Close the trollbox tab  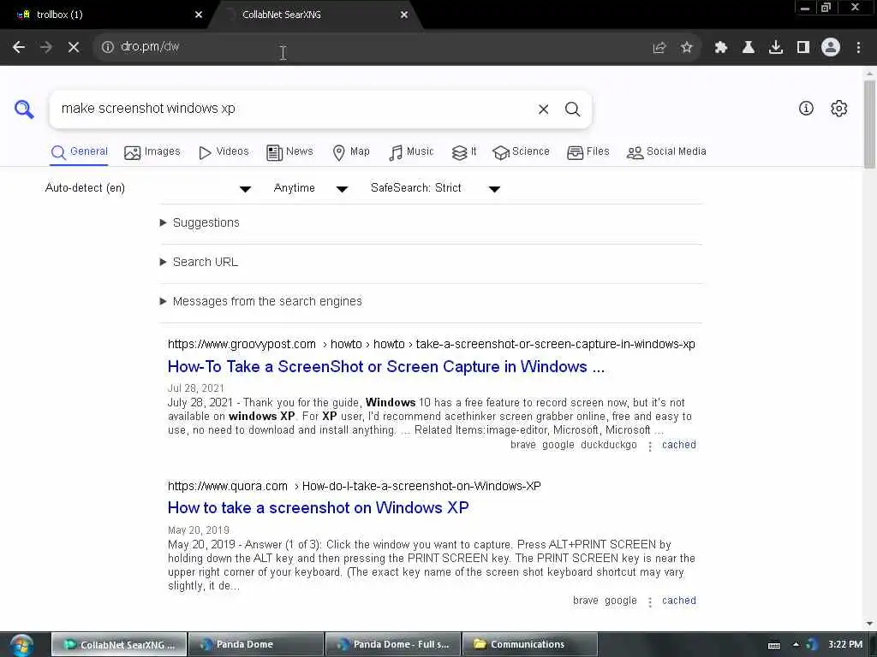tap(199, 15)
